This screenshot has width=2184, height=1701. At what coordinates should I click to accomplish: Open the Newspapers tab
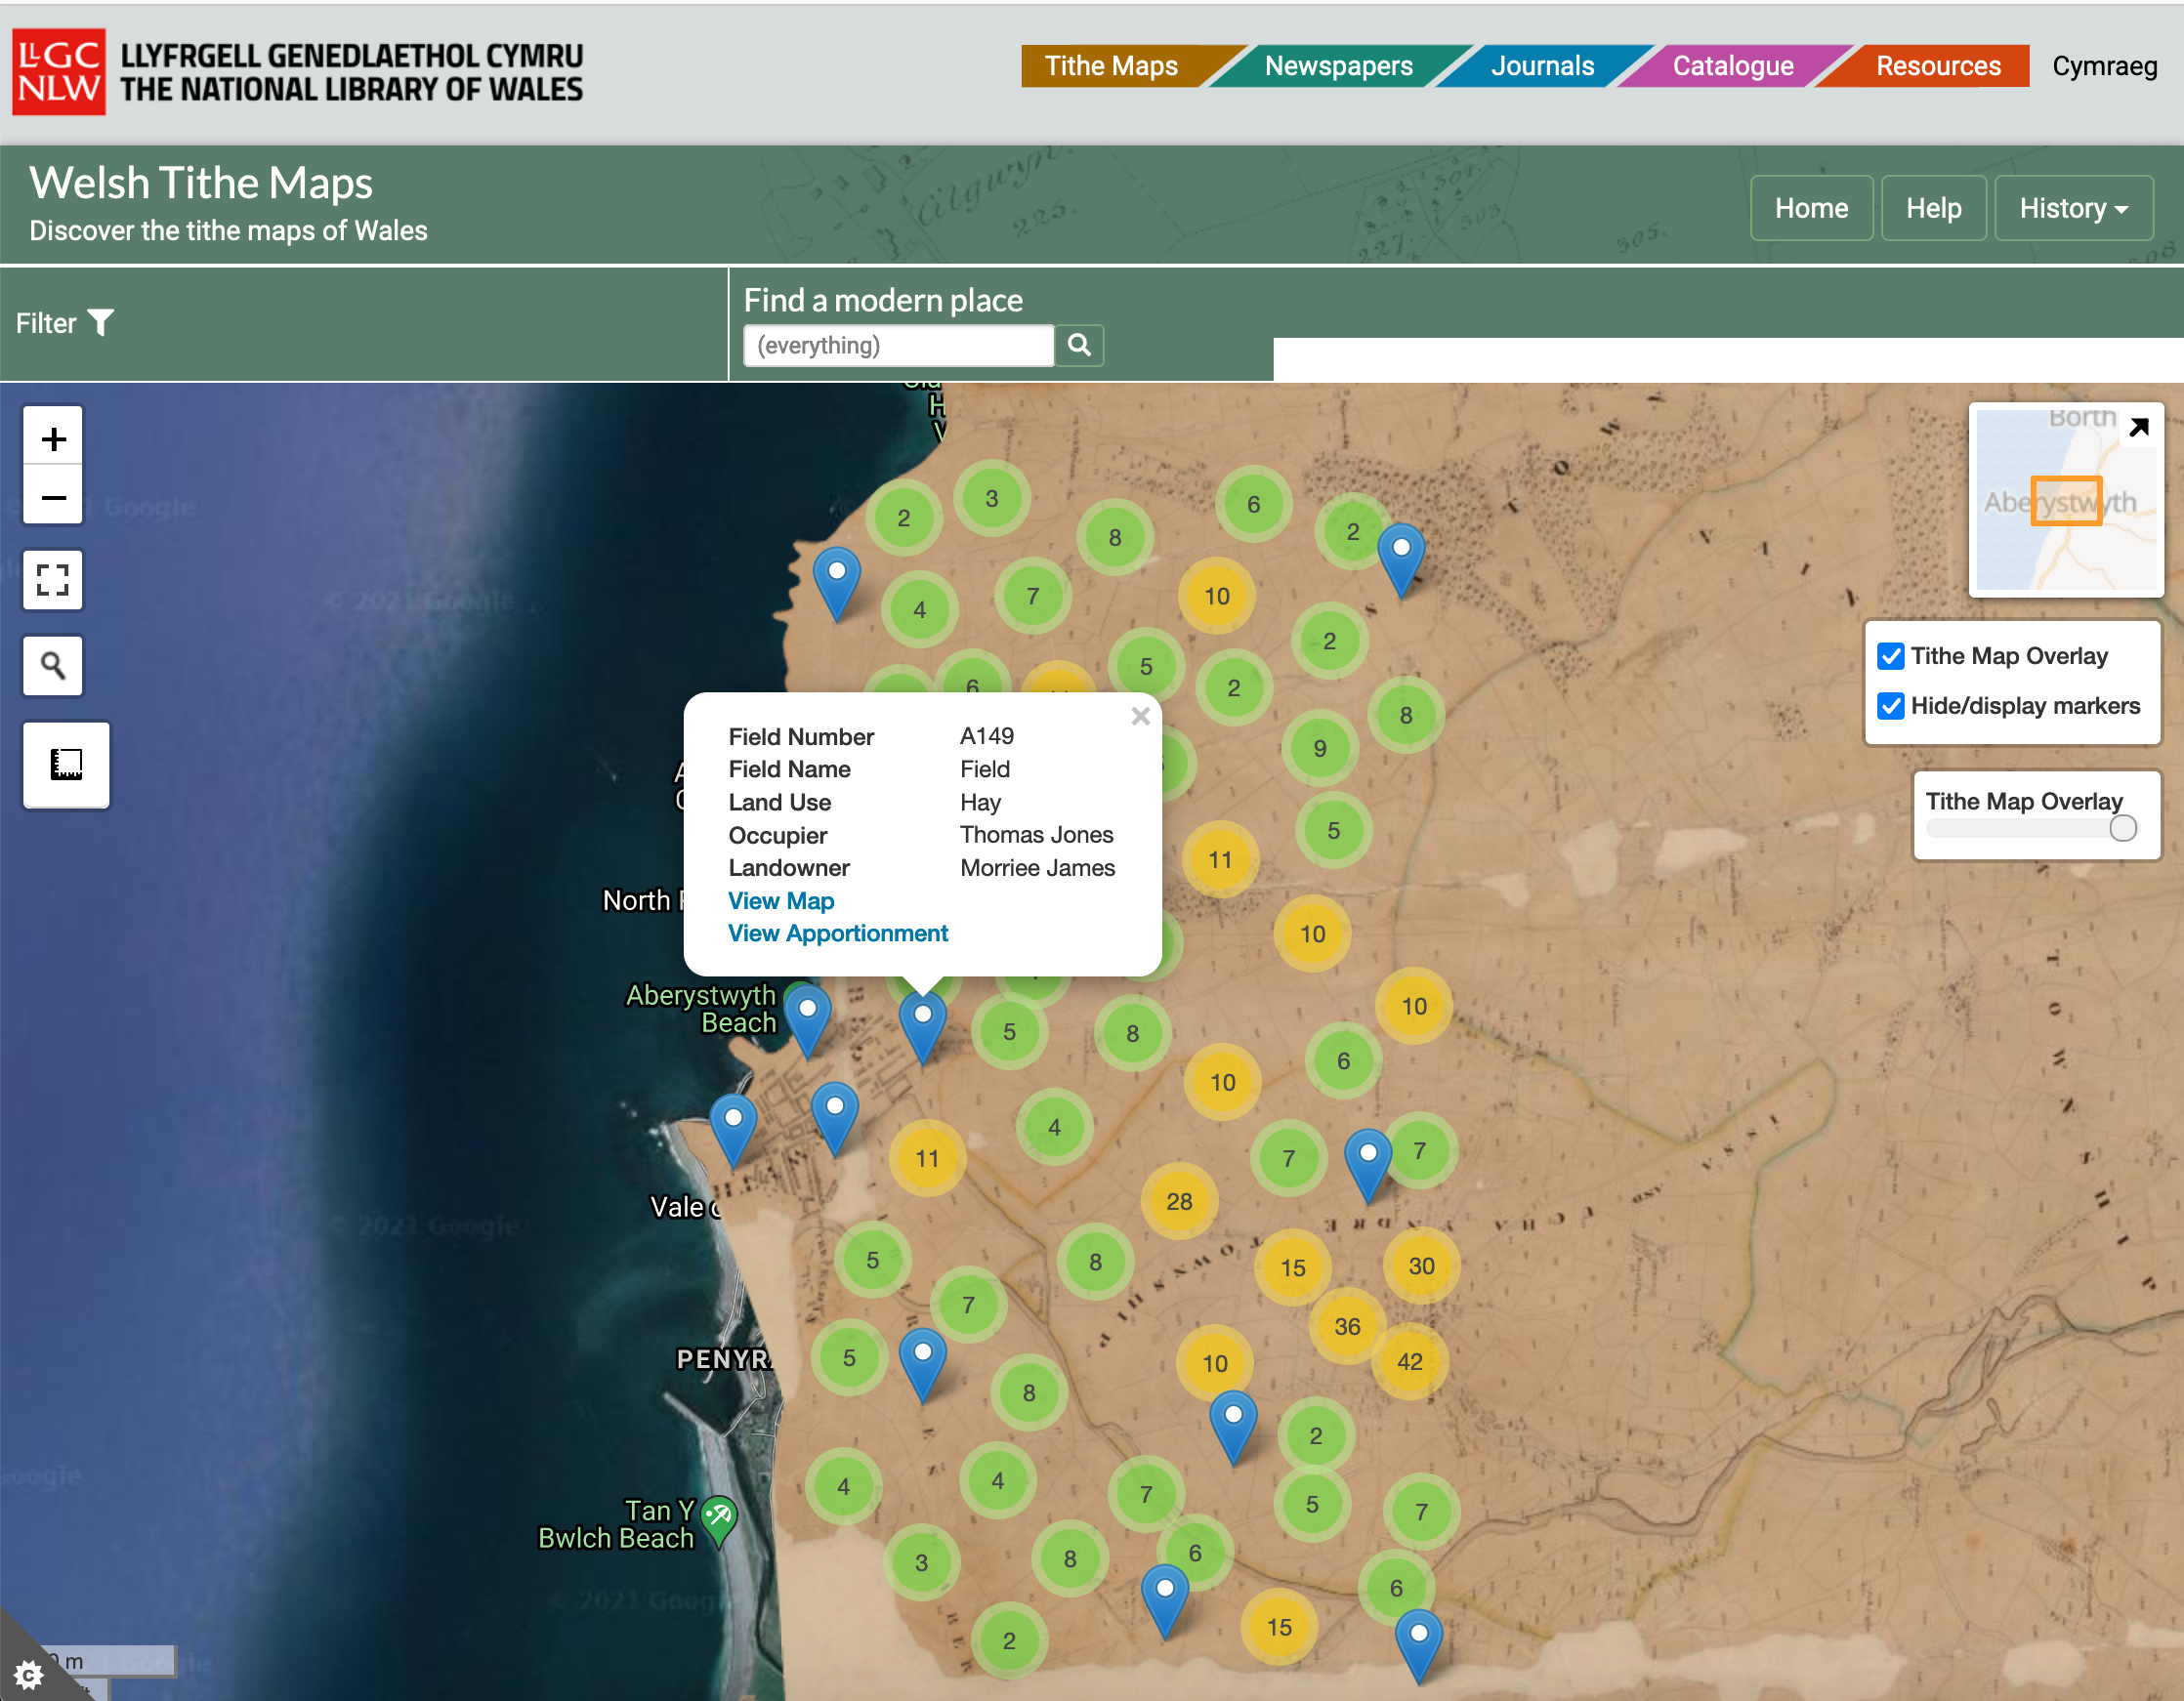[x=1338, y=66]
